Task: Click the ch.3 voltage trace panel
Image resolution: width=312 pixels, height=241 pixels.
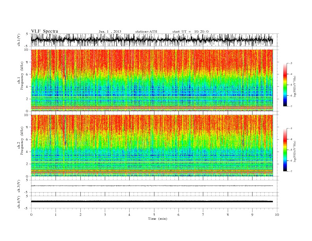Action: pyautogui.click(x=154, y=186)
